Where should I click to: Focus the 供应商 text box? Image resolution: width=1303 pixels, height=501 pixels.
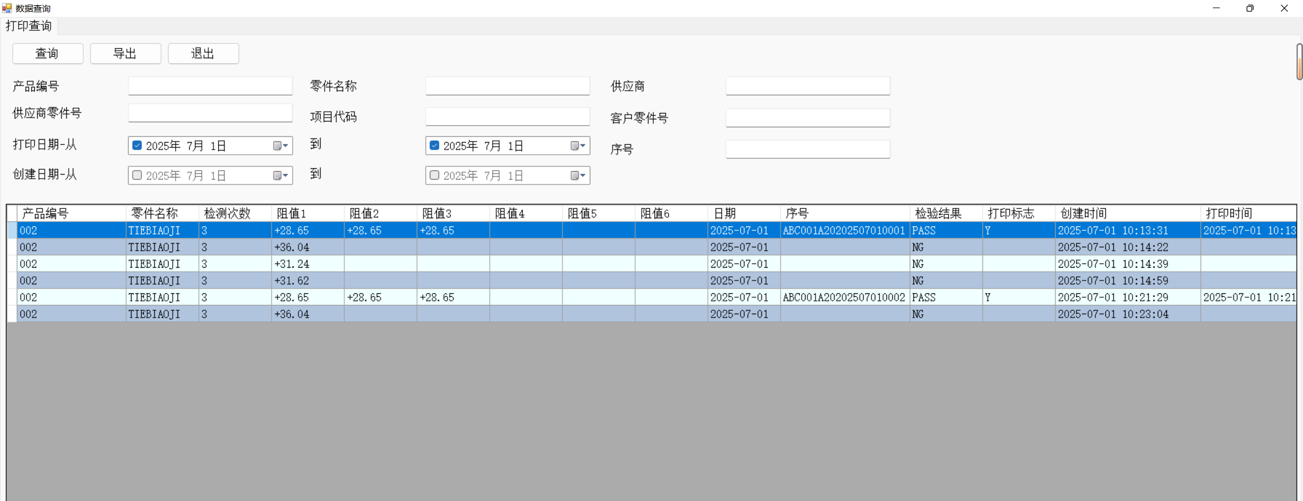click(x=807, y=86)
